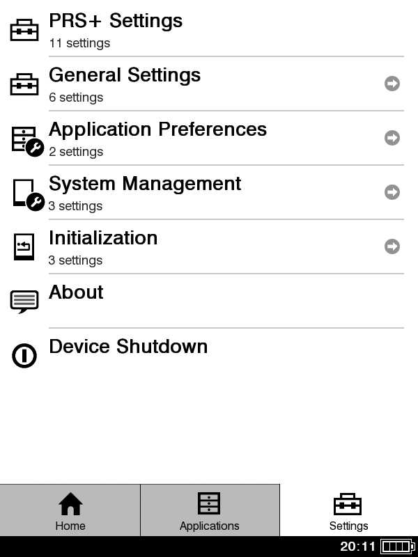Open the About speech-bubble icon
The height and width of the screenshot is (557, 418).
[24, 301]
